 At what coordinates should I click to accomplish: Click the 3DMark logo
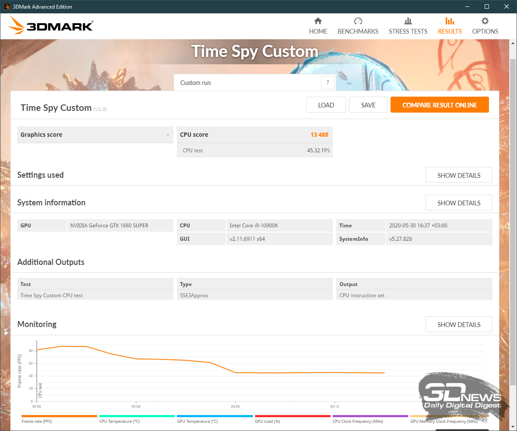click(50, 25)
